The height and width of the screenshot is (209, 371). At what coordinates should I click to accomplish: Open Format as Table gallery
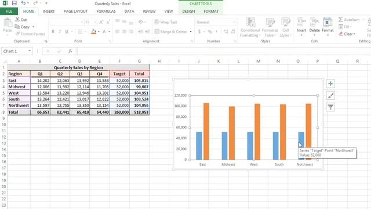coord(270,27)
